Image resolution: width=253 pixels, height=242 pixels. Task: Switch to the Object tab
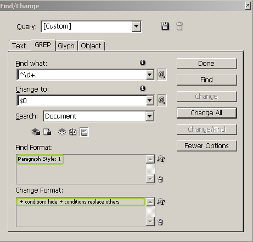coord(91,46)
